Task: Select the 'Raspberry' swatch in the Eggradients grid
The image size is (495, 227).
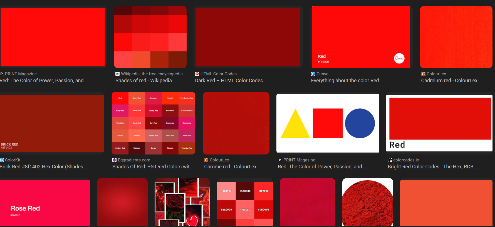Action: pos(187,123)
